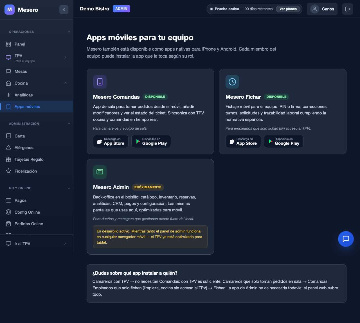Screen dimensions: 360x323
Task: Click the Apps móviles phone icon
Action: (x=8, y=107)
